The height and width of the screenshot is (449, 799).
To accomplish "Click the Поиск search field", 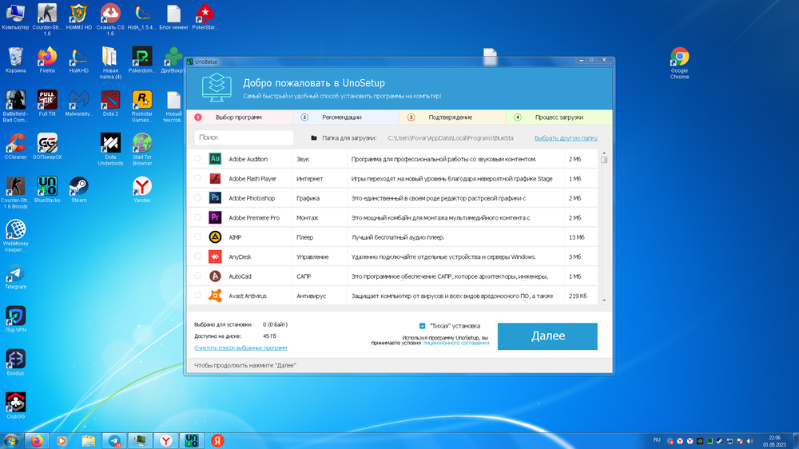I will pyautogui.click(x=244, y=137).
